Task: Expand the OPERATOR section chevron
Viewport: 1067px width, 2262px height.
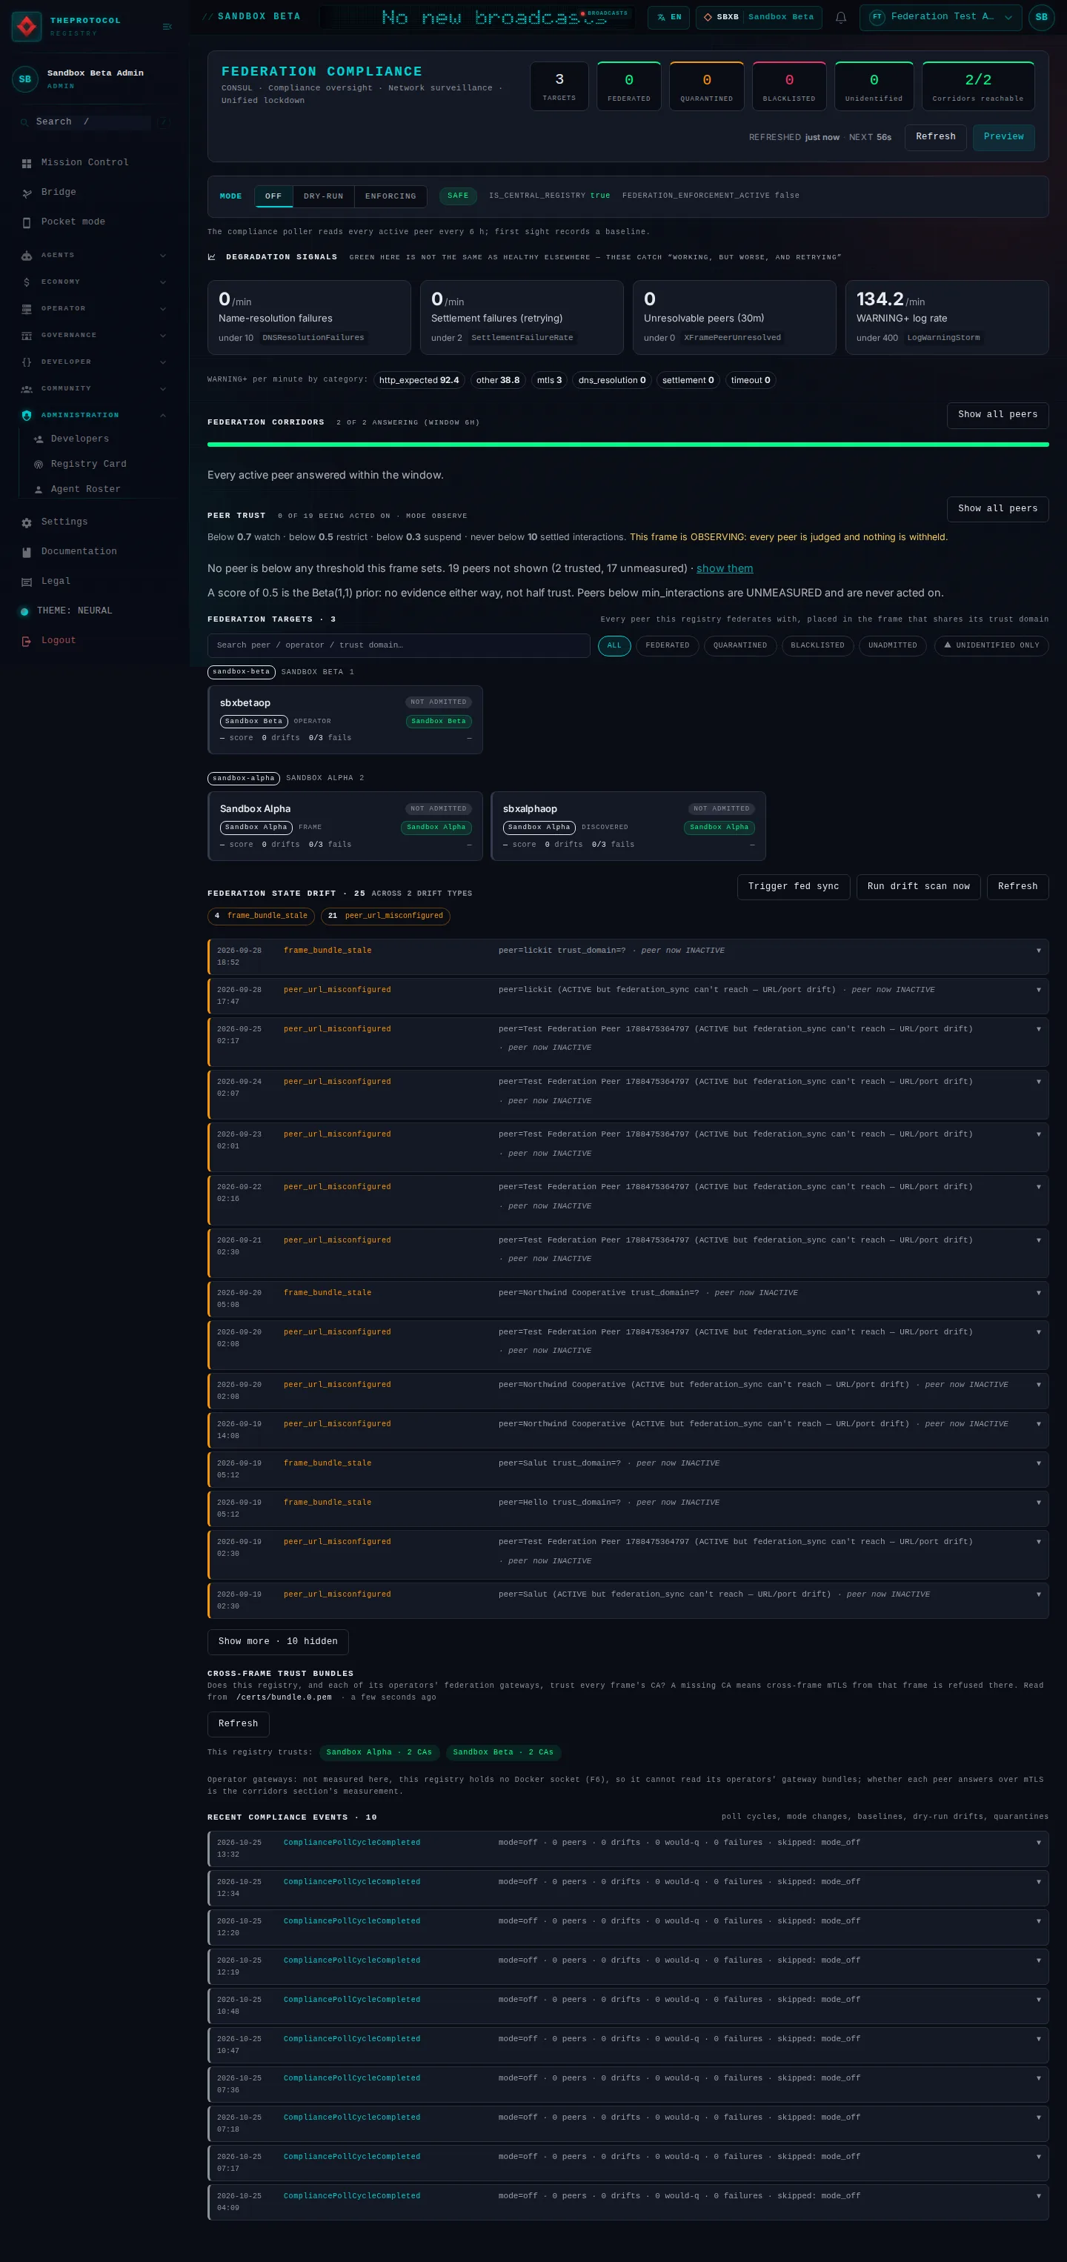Action: click(x=162, y=308)
